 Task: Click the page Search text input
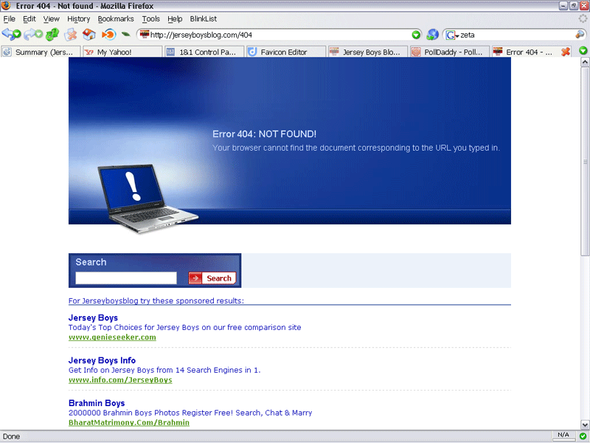[126, 278]
